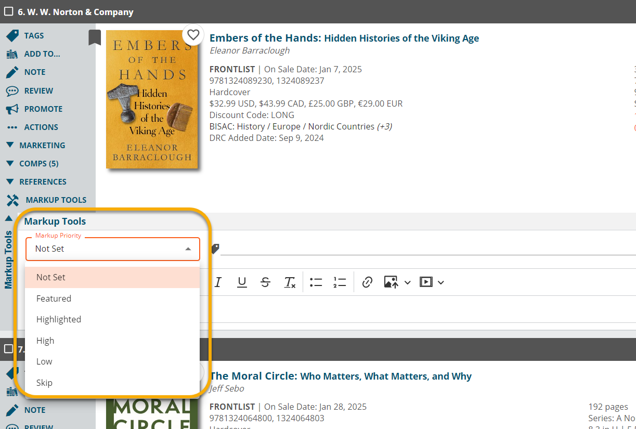This screenshot has height=429, width=636.
Task: Apply italic formatting in the editor toolbar
Action: pos(218,282)
